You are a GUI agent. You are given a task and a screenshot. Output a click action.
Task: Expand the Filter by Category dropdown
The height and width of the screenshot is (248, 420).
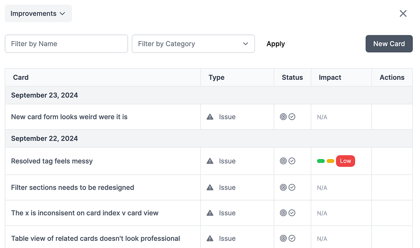click(x=193, y=44)
